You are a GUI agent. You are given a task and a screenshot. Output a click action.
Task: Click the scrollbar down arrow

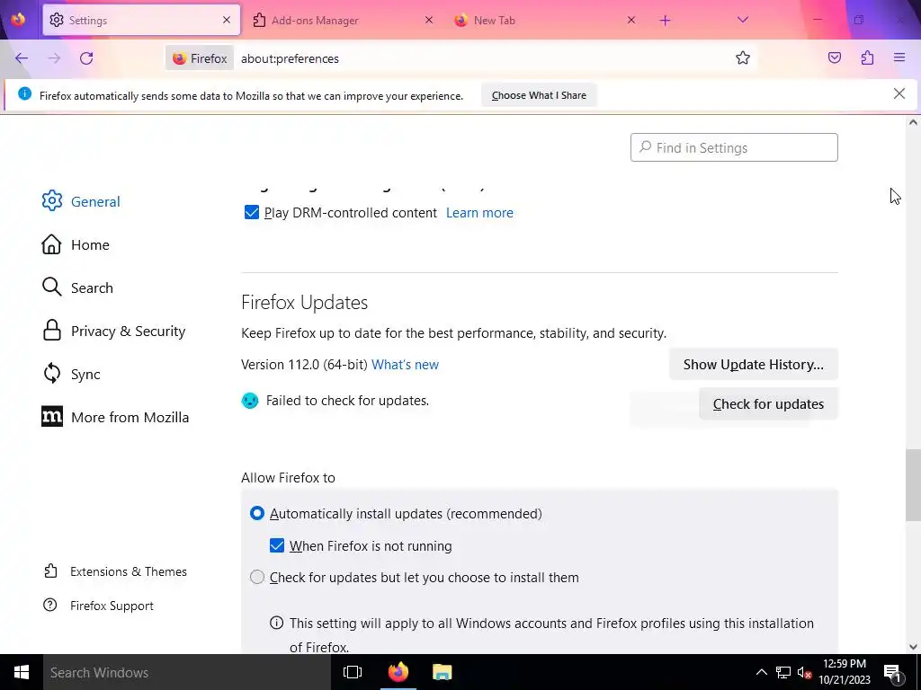pyautogui.click(x=913, y=647)
